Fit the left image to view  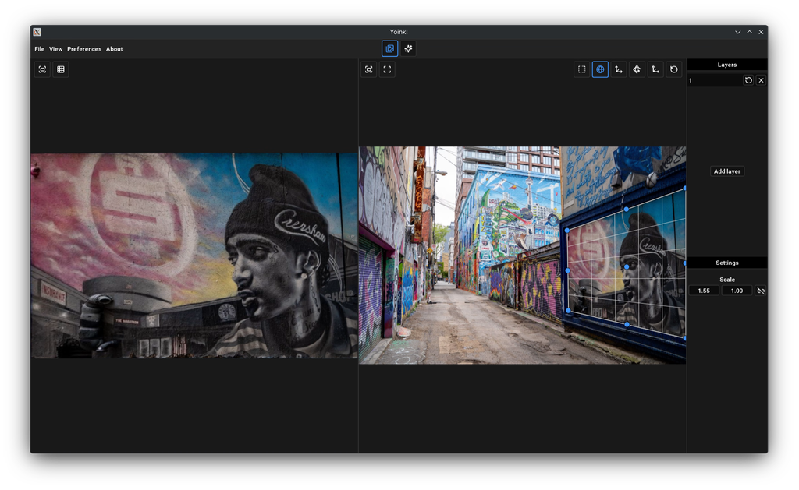click(x=41, y=69)
